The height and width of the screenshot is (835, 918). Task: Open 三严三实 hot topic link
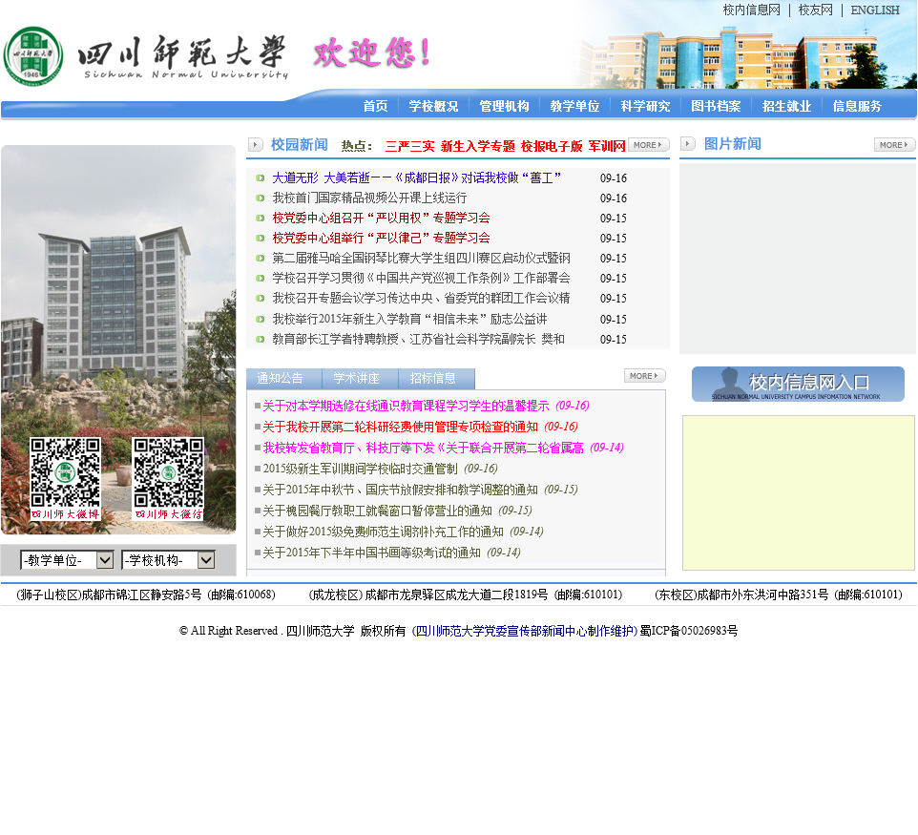[x=409, y=146]
